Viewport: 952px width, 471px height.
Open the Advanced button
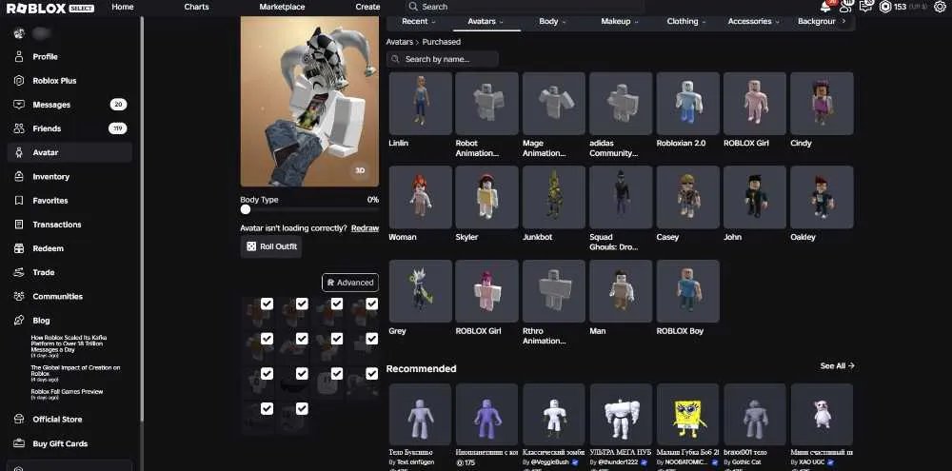[x=350, y=283]
